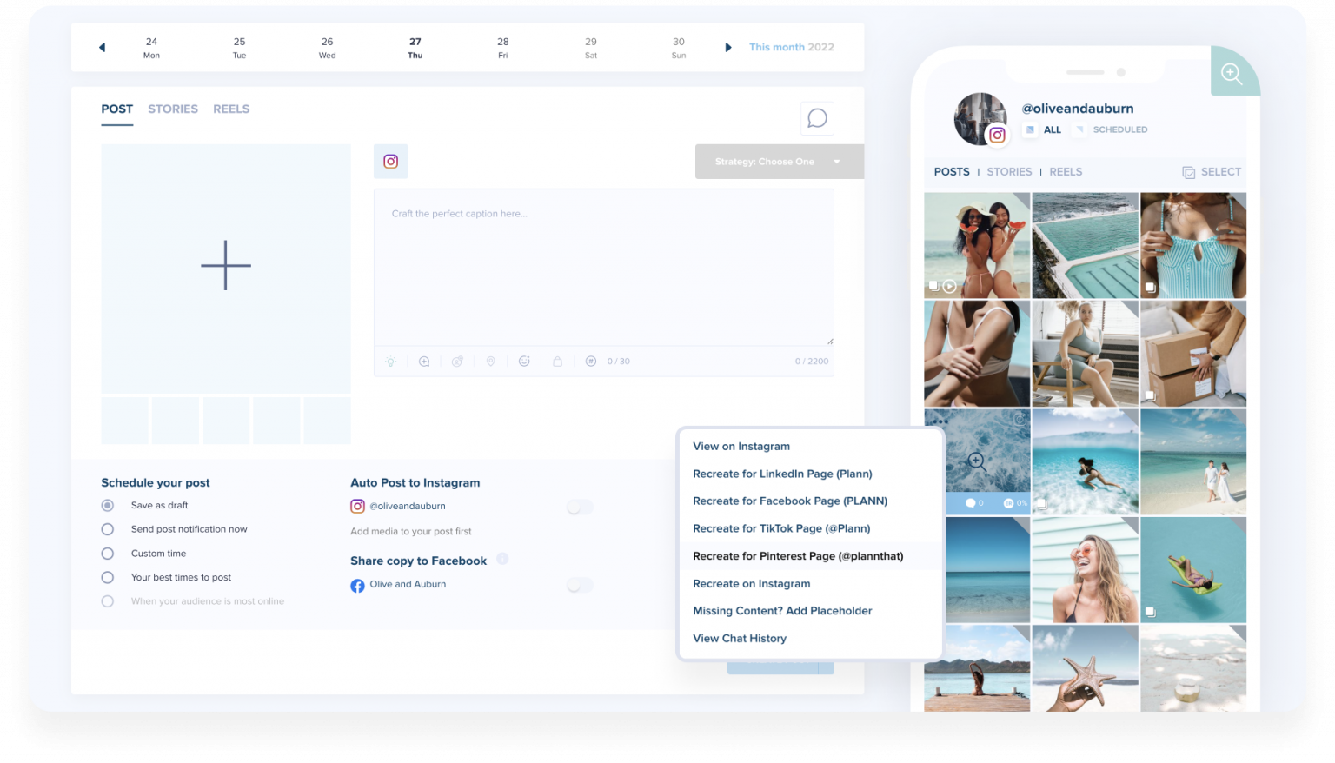Viewport: 1335px width, 763px height.
Task: Click the lightbulb caption ideas icon
Action: 390,362
